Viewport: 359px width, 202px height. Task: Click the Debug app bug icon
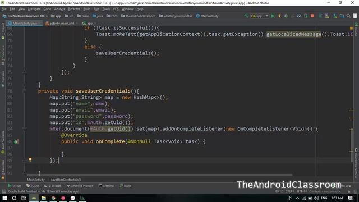tap(286, 16)
